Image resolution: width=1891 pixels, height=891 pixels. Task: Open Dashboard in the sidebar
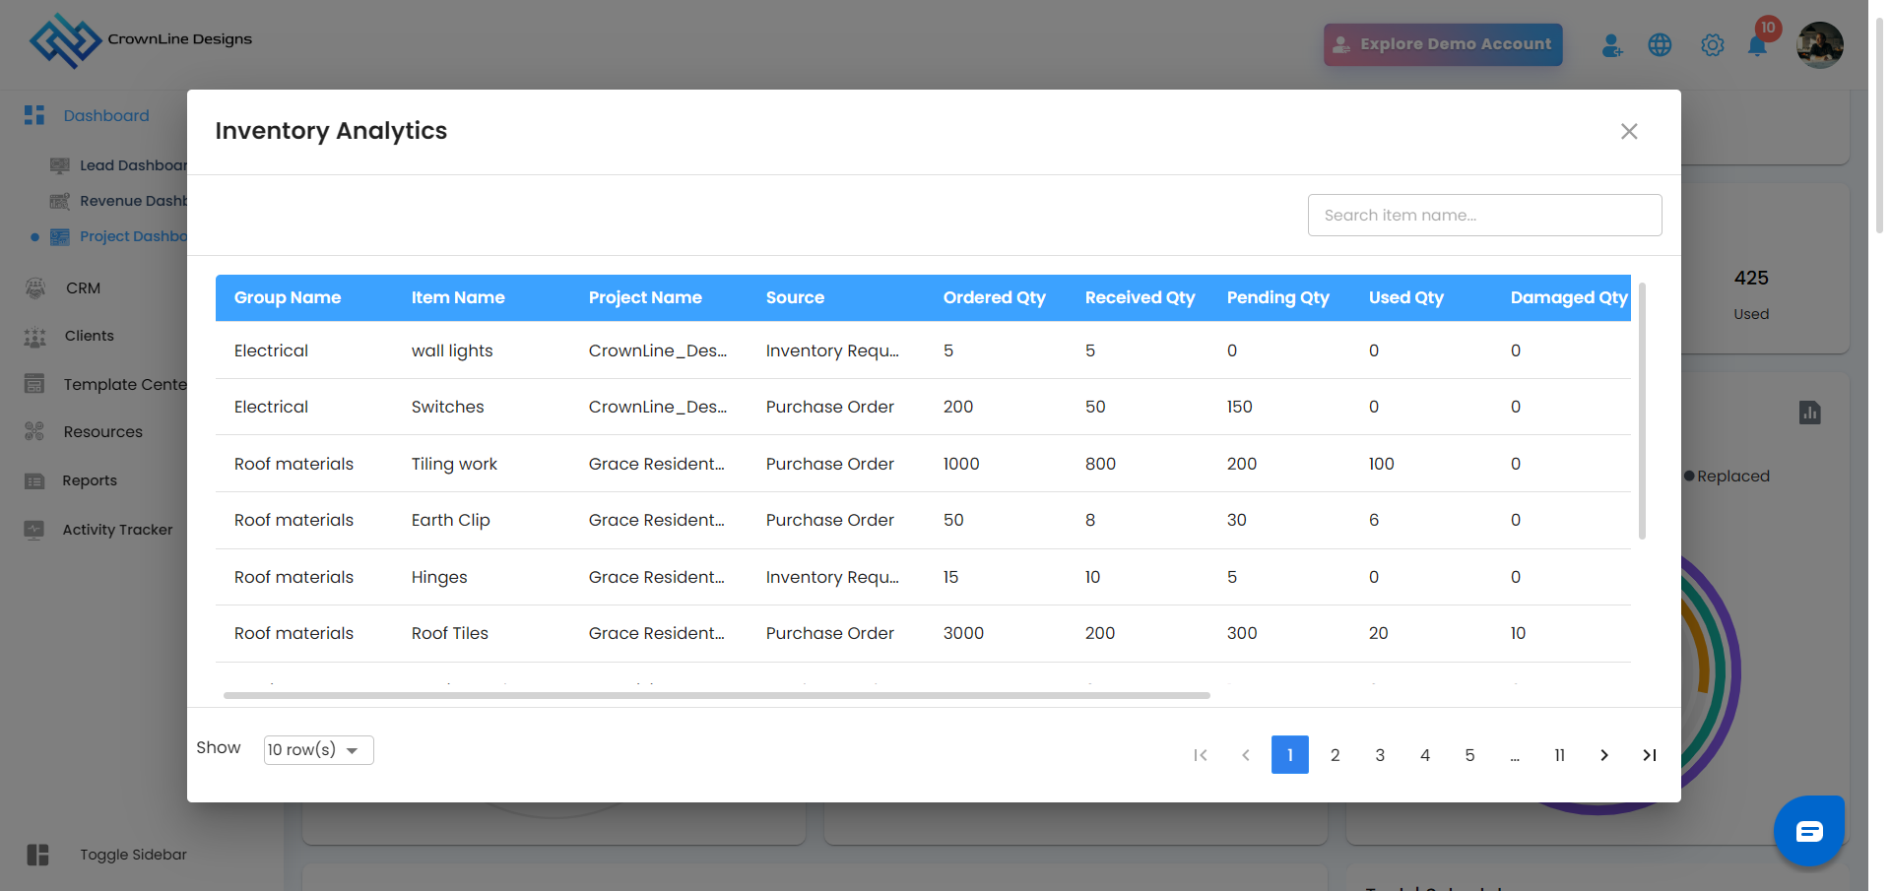pyautogui.click(x=106, y=115)
